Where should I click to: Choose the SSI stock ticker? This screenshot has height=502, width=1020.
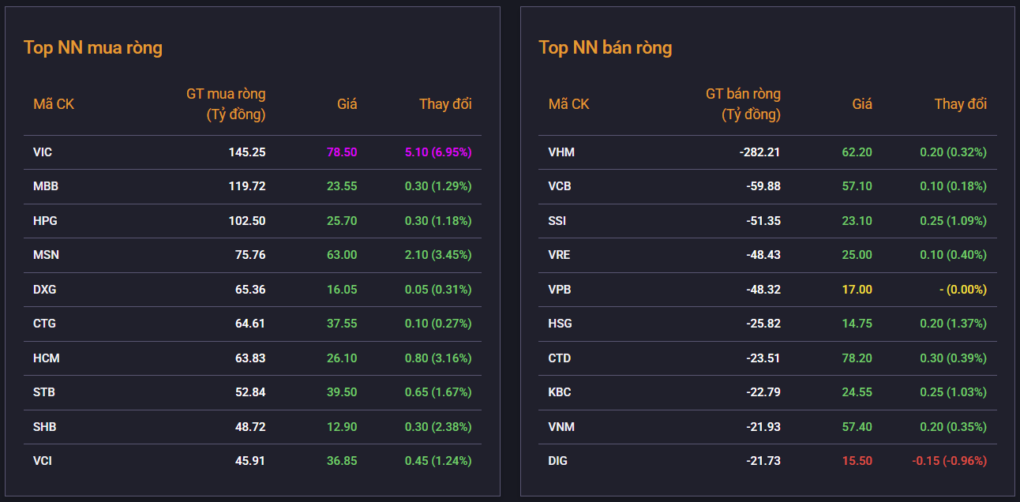(557, 221)
